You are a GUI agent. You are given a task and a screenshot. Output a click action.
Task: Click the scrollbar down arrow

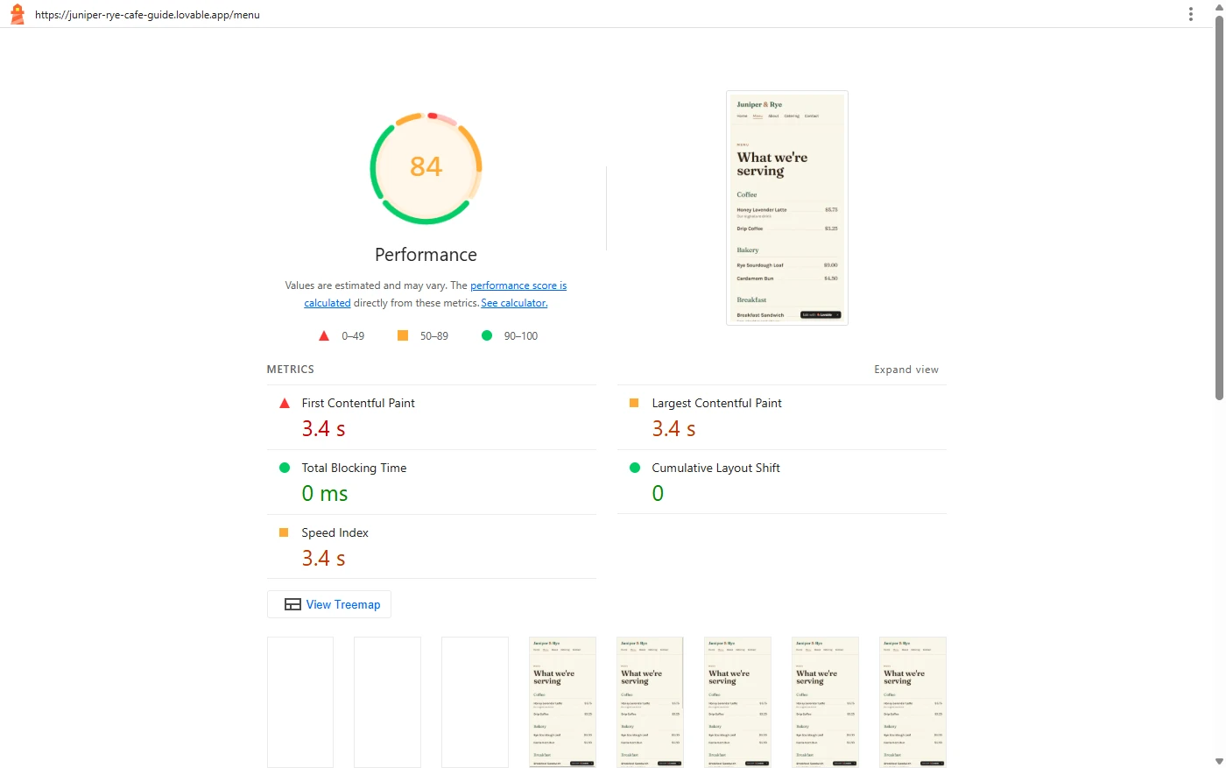point(1219,762)
